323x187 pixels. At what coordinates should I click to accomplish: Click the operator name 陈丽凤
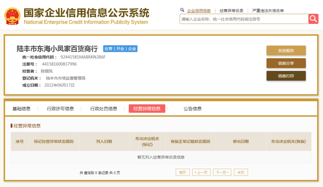coord(47,71)
